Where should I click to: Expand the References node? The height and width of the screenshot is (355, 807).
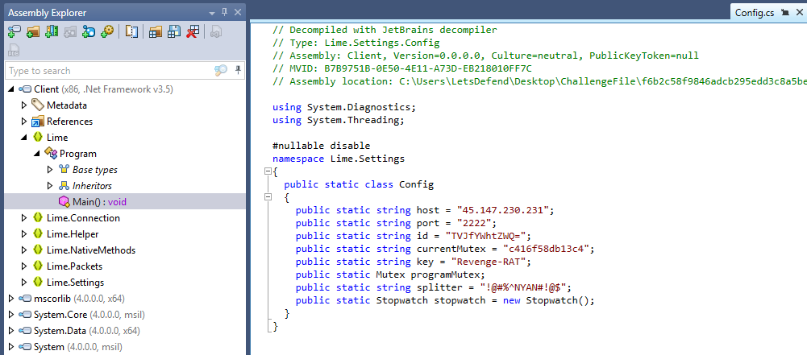pyautogui.click(x=23, y=122)
